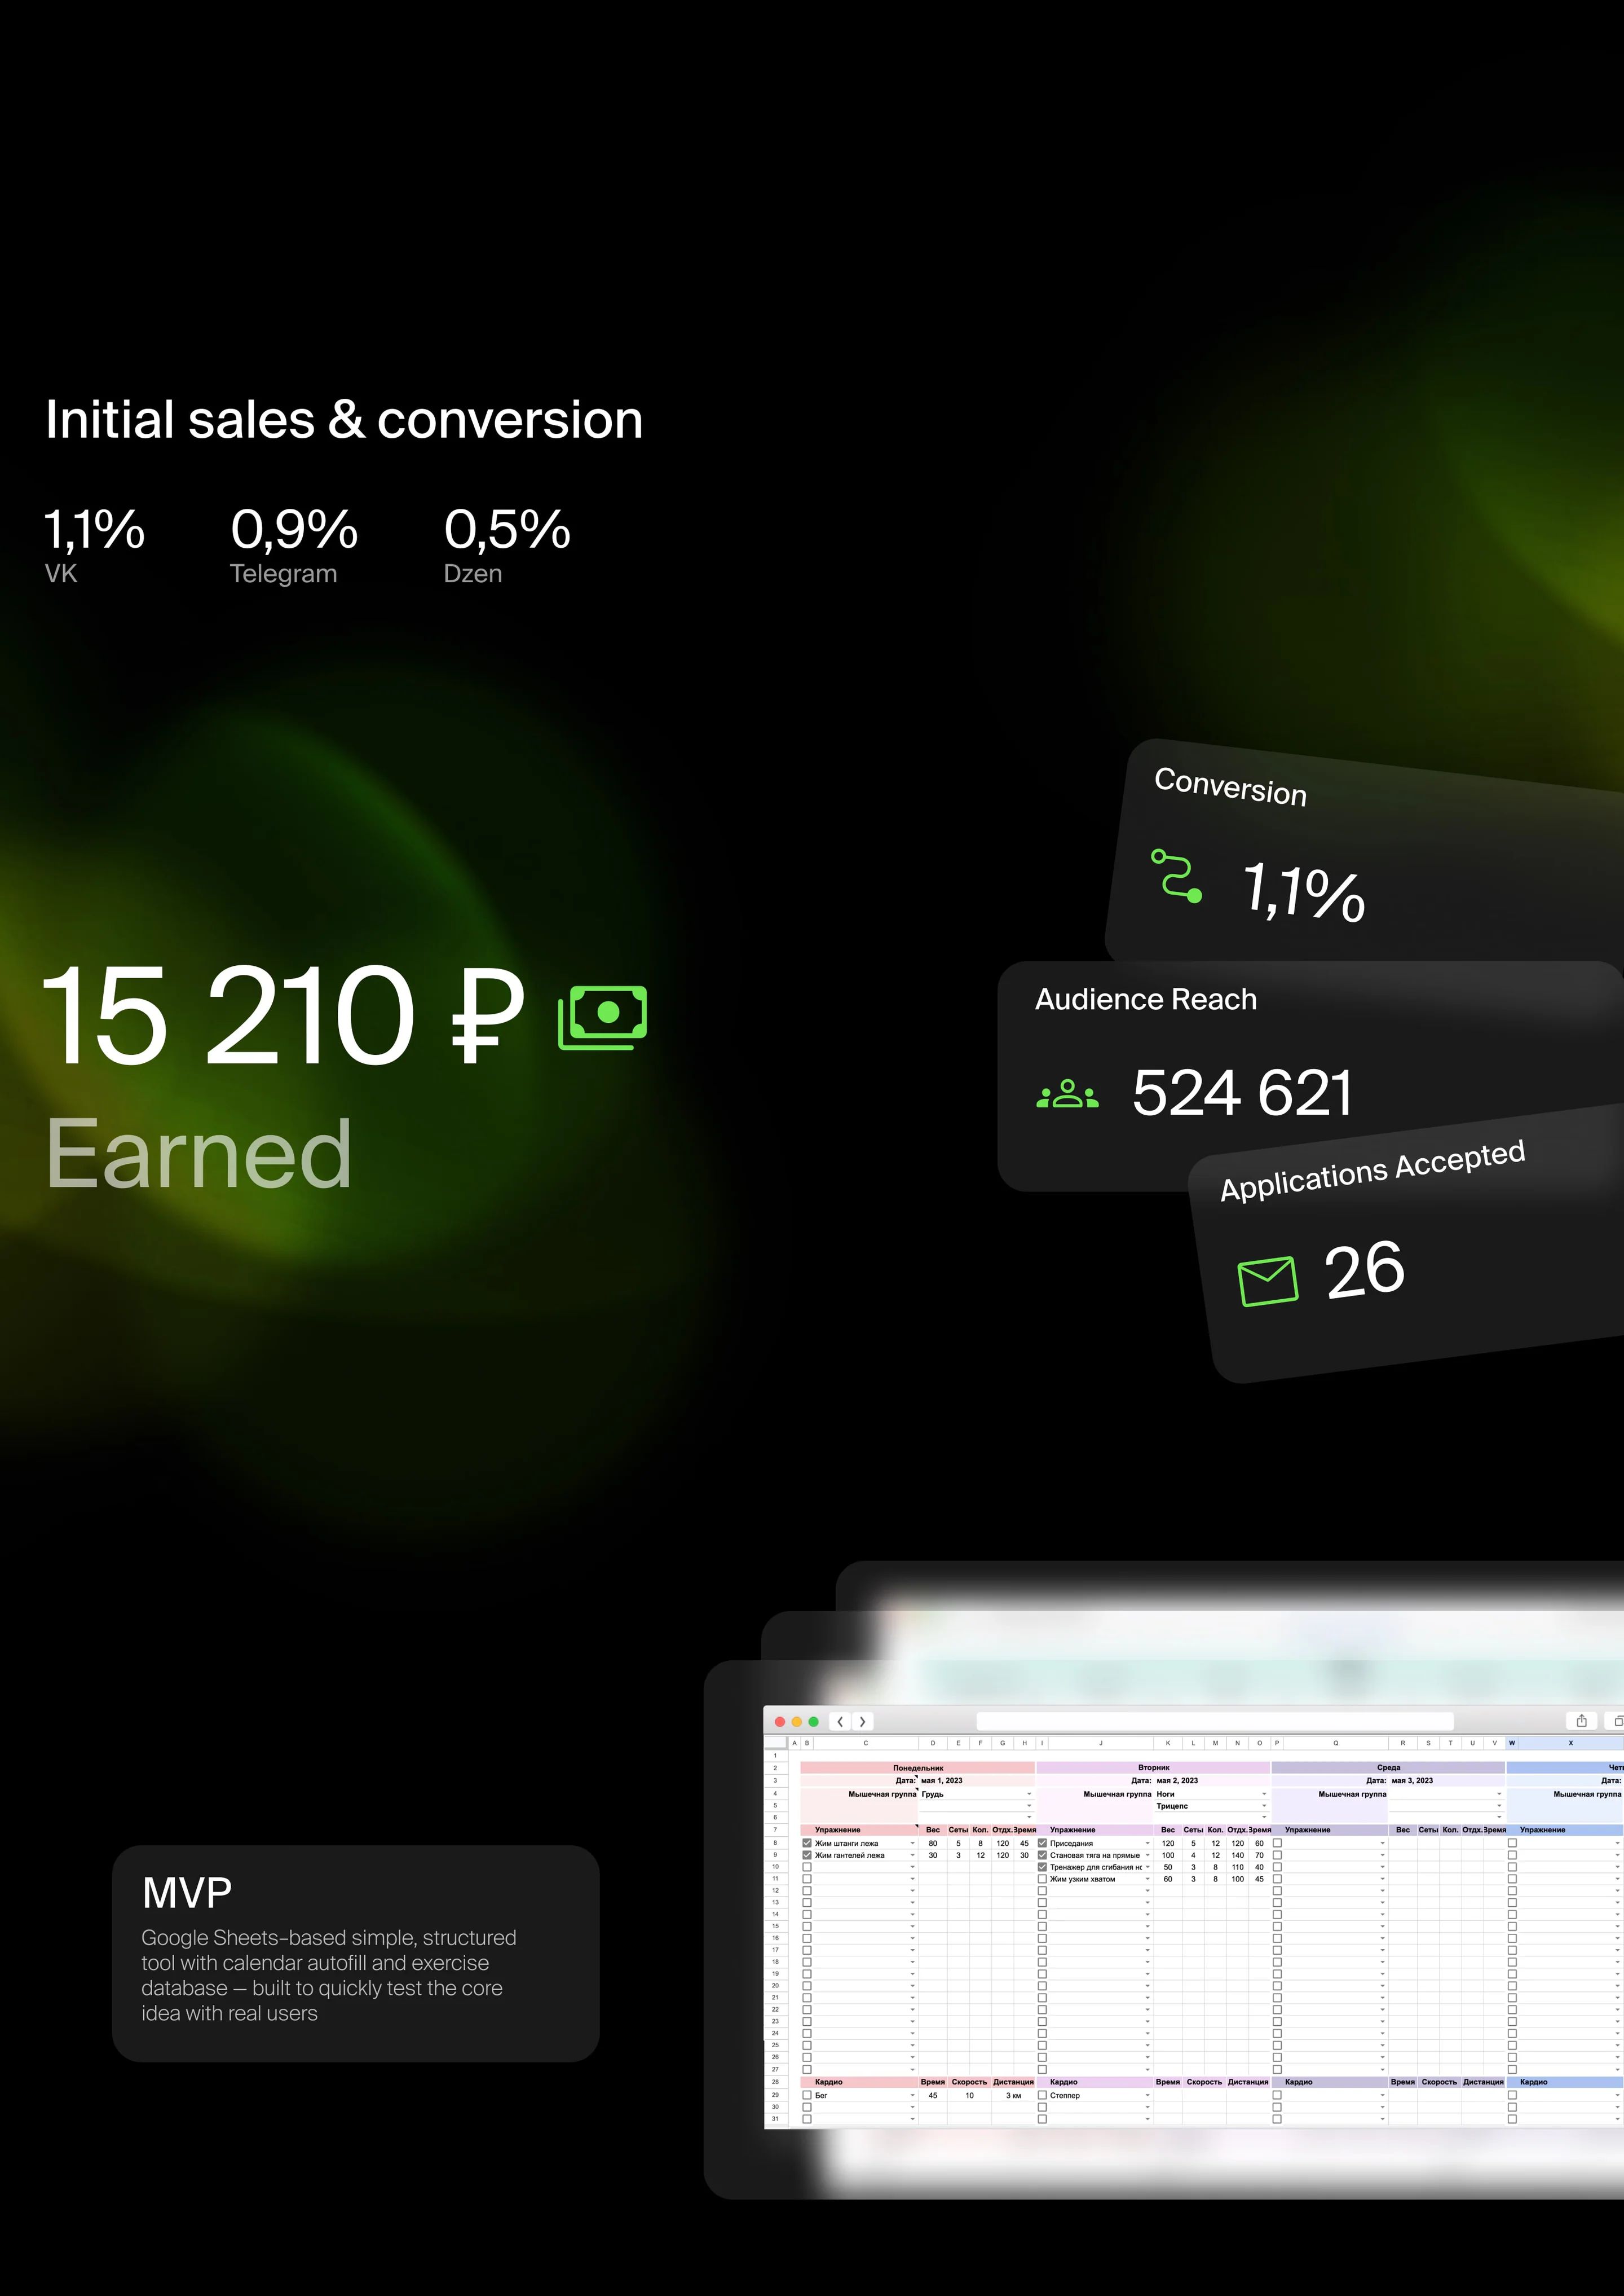Click the green cash icon beside 15 210 ₽

coord(602,1017)
